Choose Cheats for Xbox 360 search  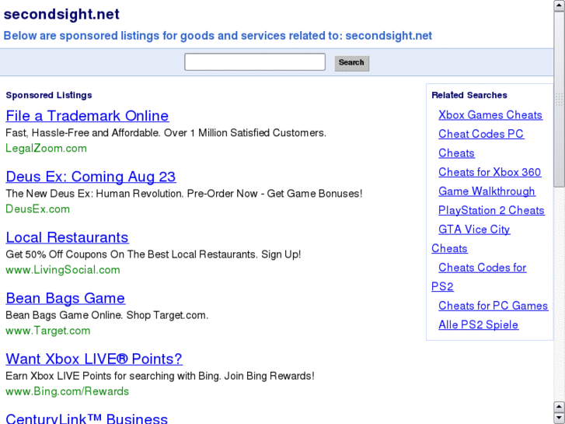490,172
